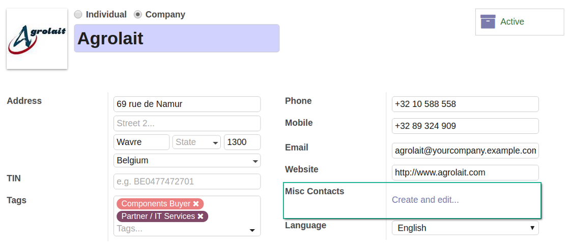Click the Create and edit... link

[x=425, y=200]
